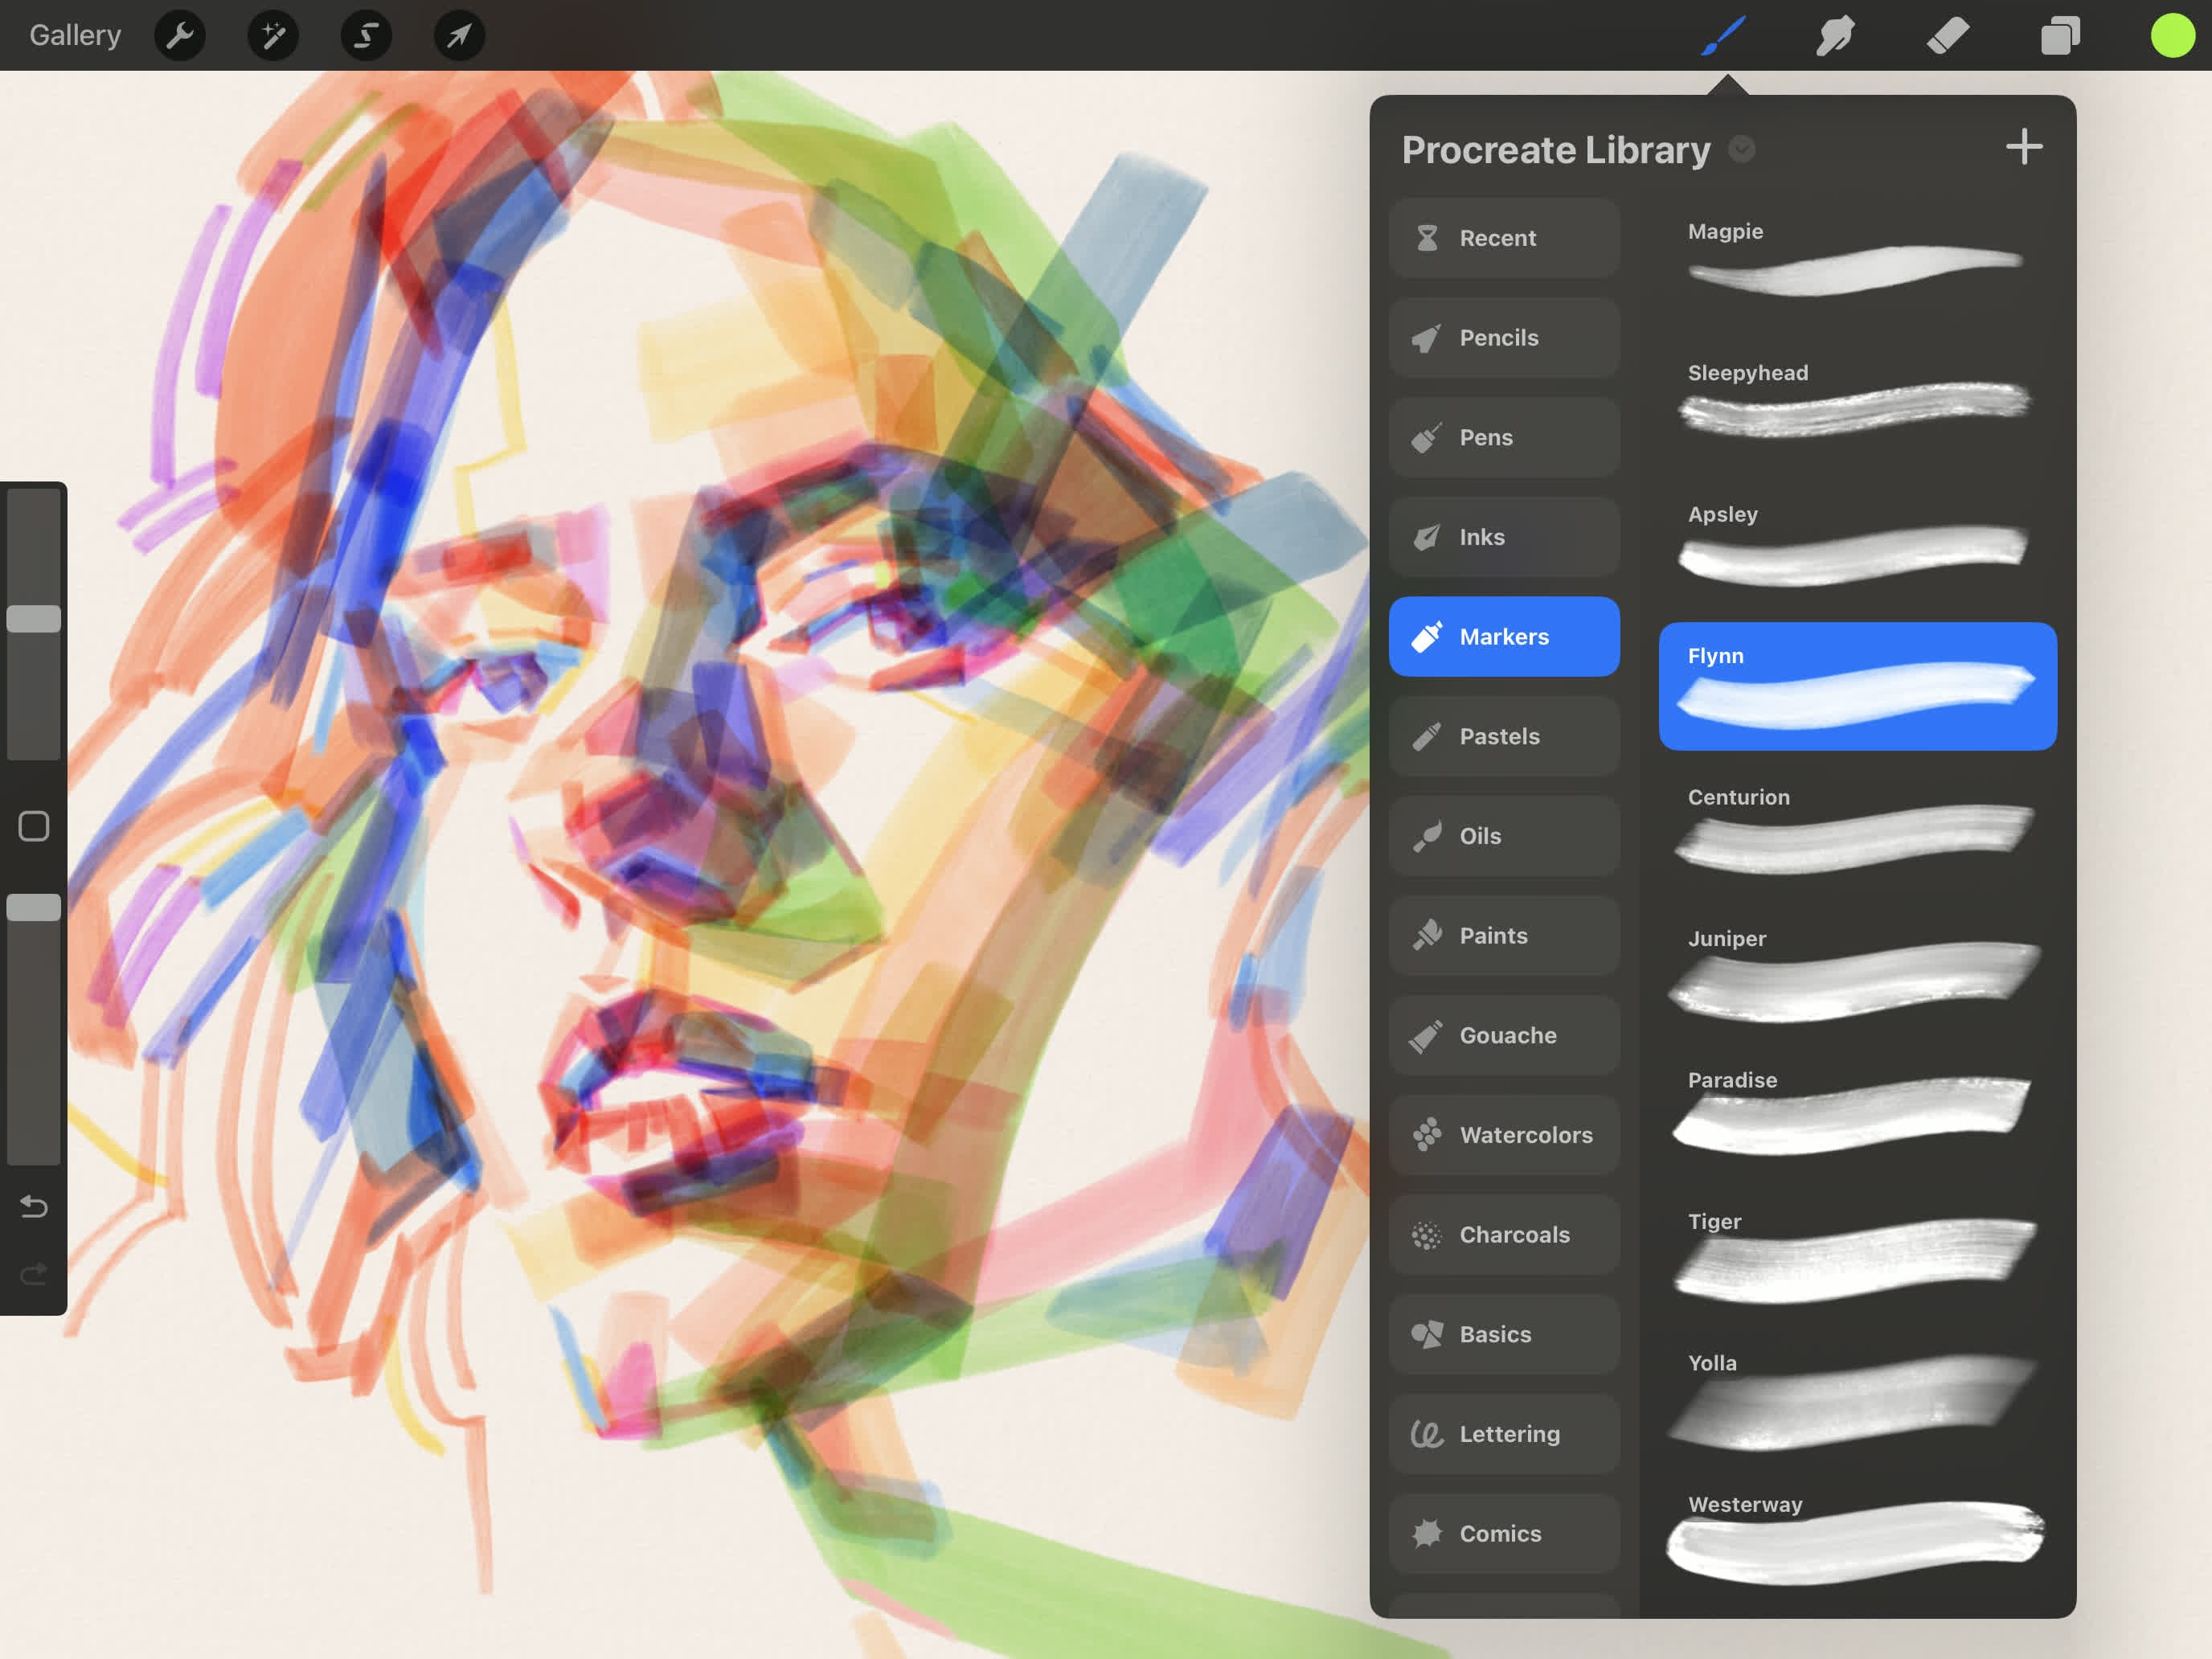Screen dimensions: 2212x1659
Task: Select the Smudge tool
Action: (1835, 36)
